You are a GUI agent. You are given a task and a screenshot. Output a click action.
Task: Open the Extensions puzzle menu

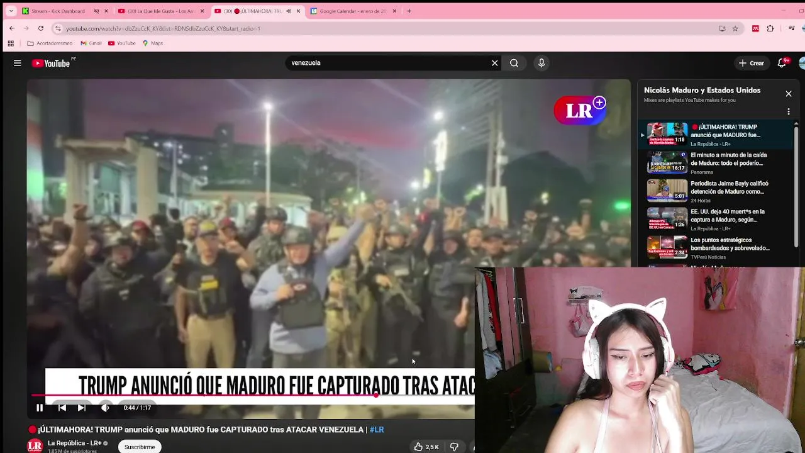click(x=770, y=28)
